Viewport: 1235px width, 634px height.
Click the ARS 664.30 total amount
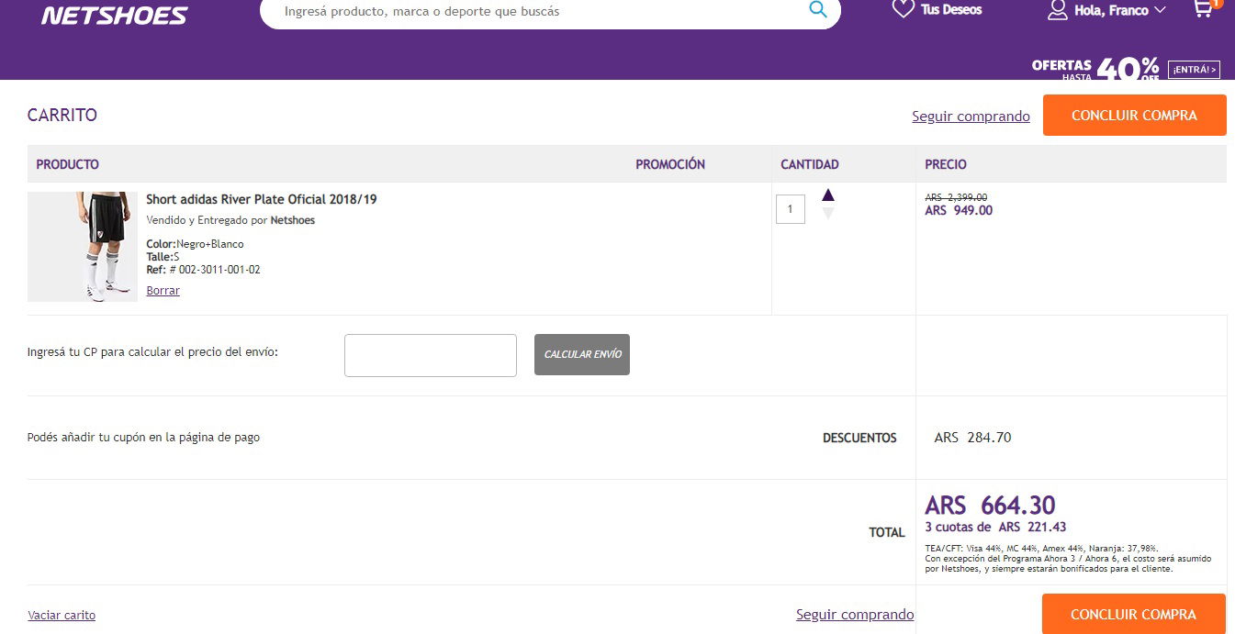point(990,506)
